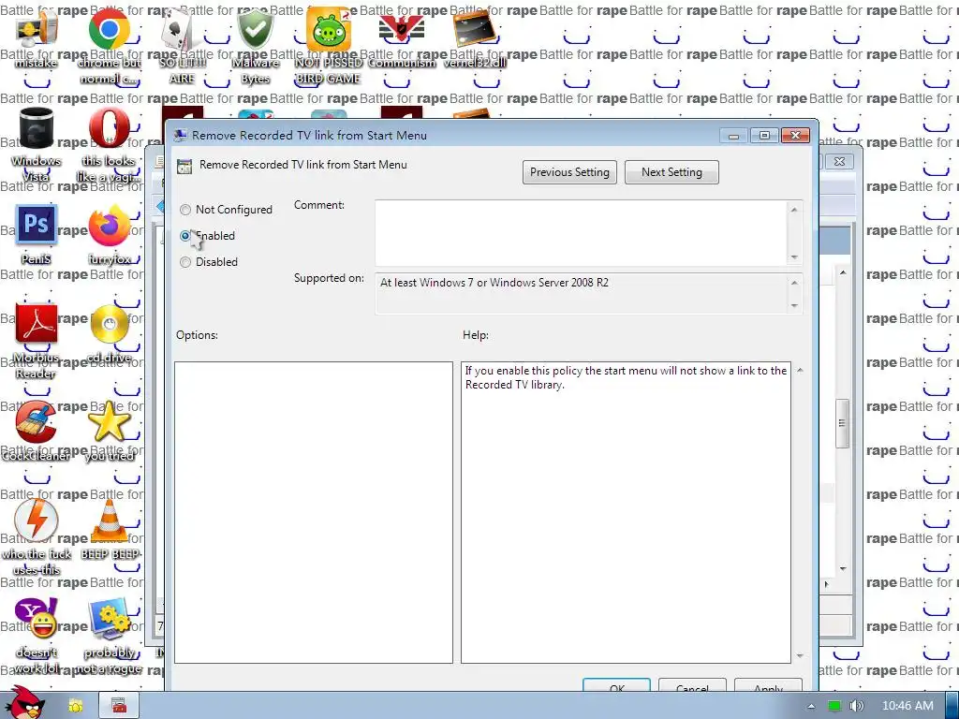Click the taskbar clock showing 10:46 AM

click(x=907, y=706)
